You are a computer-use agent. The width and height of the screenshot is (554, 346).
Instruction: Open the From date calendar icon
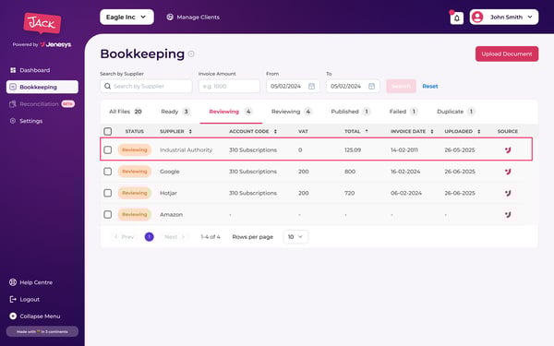311,86
